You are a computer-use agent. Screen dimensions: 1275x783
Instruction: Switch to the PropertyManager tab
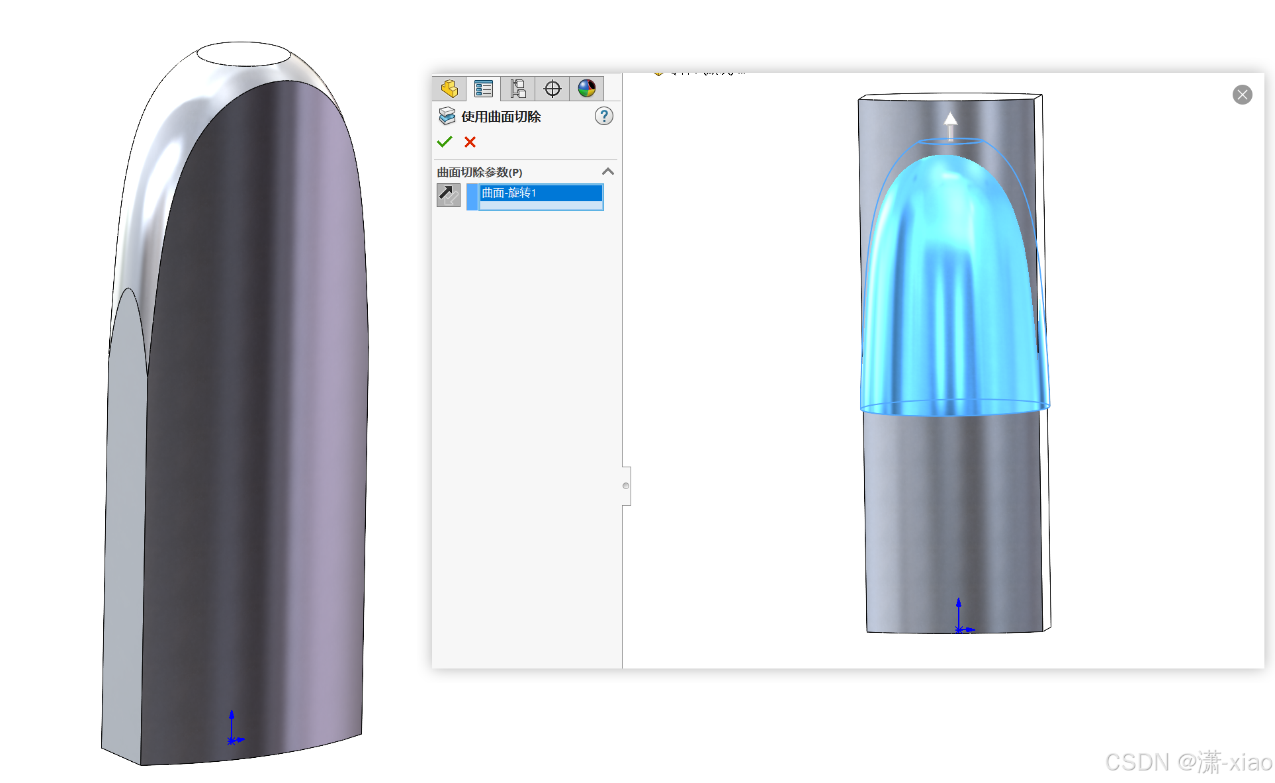coord(484,89)
